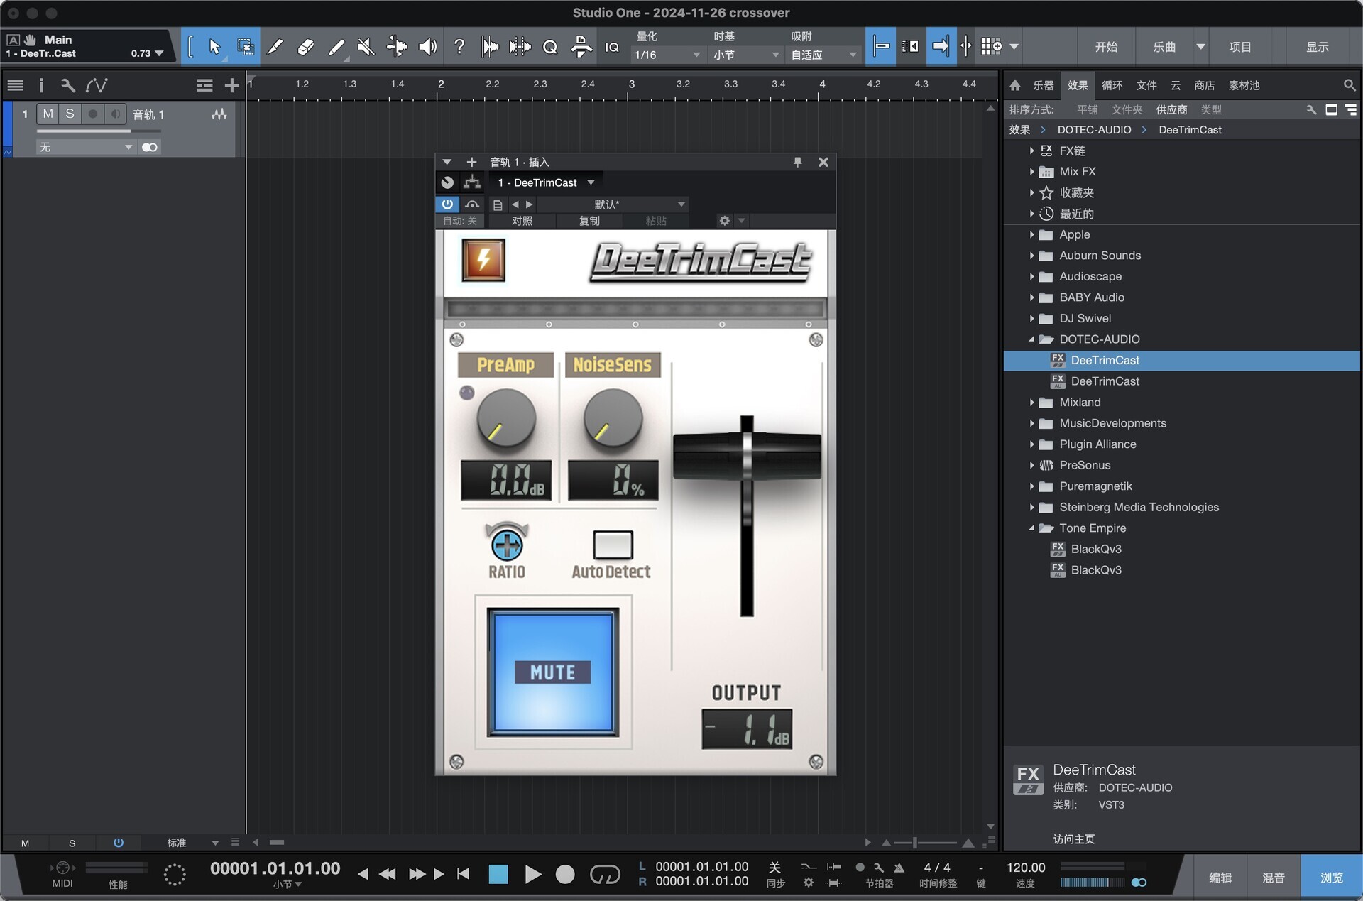Open the 默认 preset dropdown
Screen dimensions: 1363x901
(612, 204)
